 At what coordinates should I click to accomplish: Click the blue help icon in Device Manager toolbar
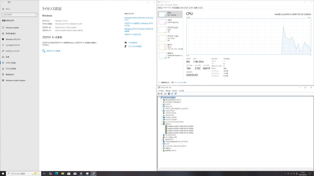pos(169,94)
